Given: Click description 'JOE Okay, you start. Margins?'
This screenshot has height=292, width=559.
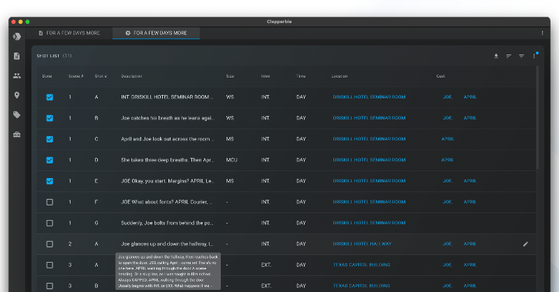Looking at the screenshot, I should [167, 181].
